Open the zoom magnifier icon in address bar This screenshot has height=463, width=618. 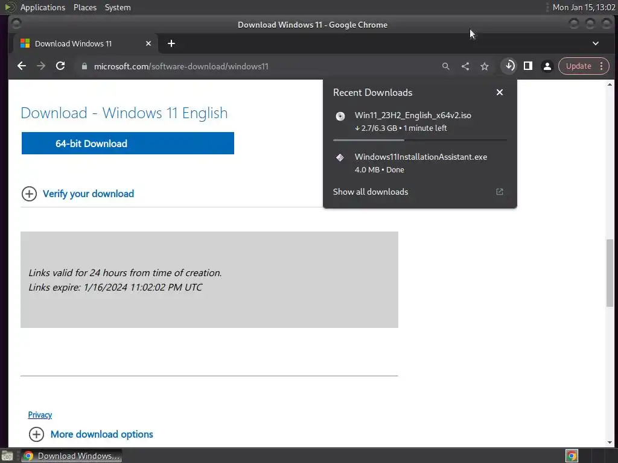point(446,66)
